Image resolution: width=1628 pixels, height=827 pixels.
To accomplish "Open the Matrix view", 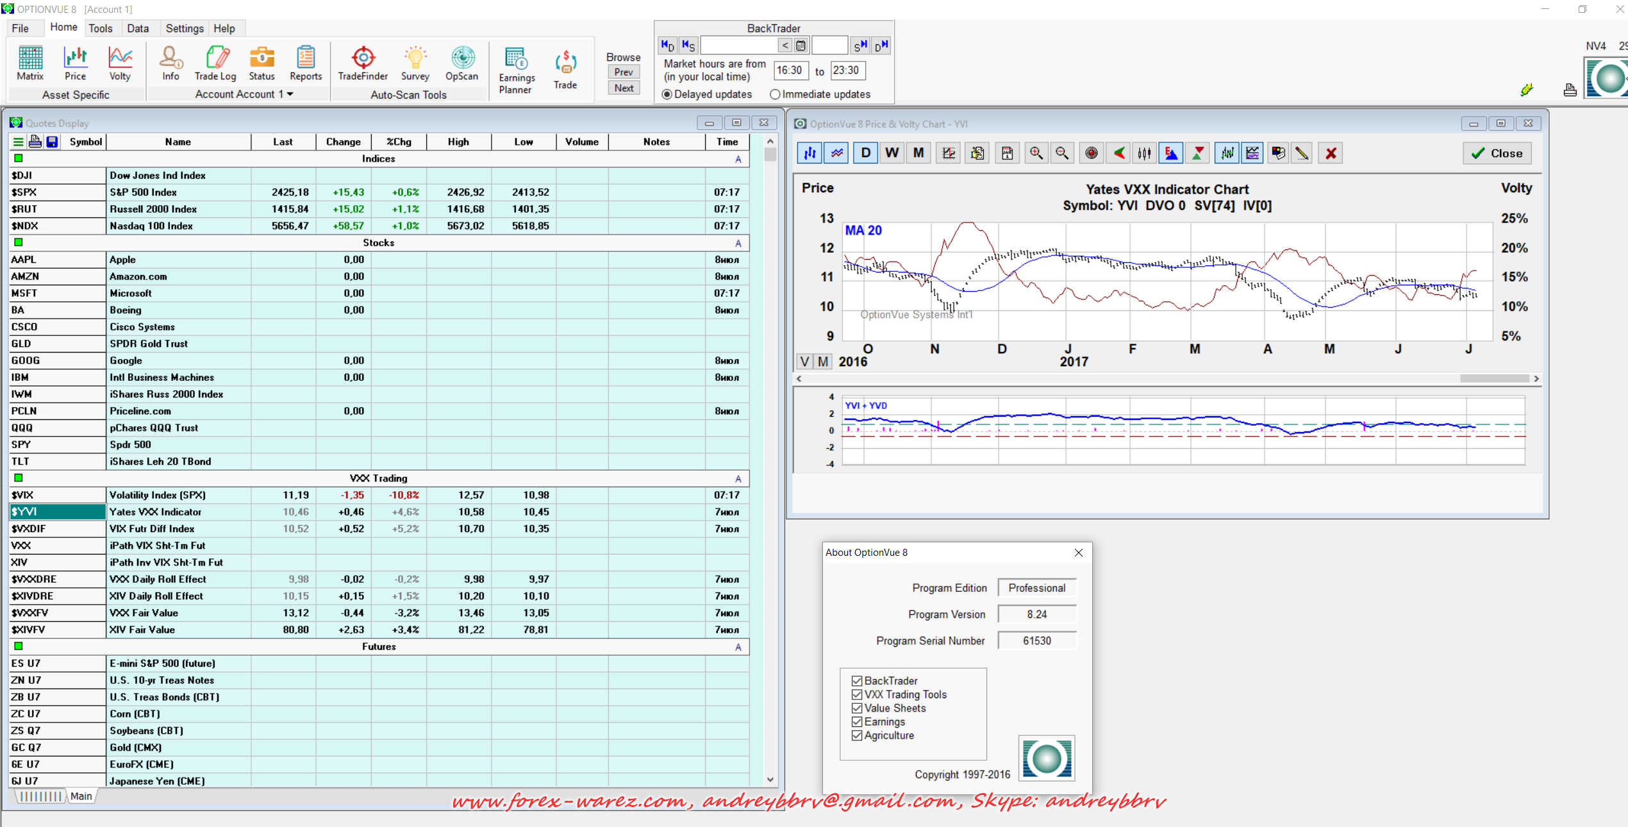I will [x=29, y=63].
